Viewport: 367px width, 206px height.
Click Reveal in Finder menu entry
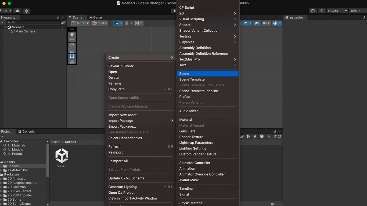(121, 66)
